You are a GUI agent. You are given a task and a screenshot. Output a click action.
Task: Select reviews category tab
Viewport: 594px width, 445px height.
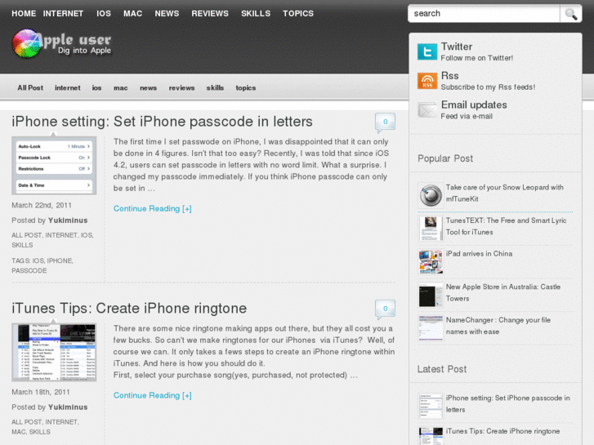point(181,88)
